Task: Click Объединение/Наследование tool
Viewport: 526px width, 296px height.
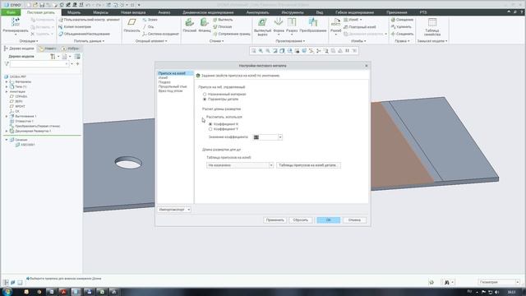Action: 84,34
